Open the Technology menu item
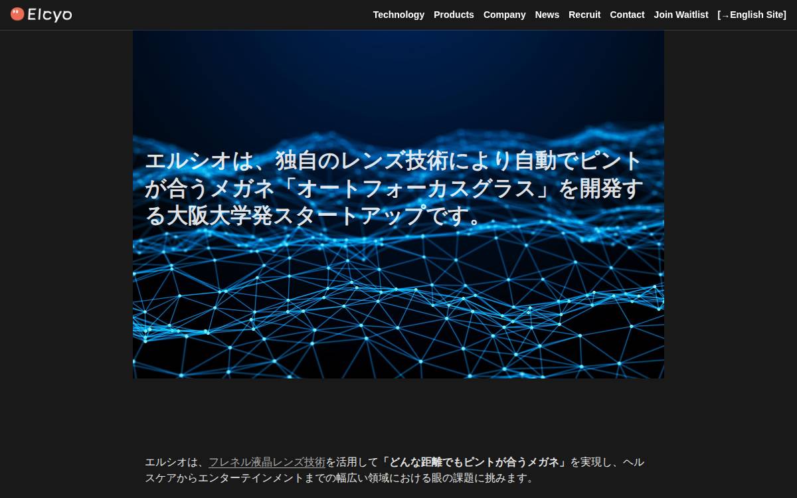The width and height of the screenshot is (797, 498). pyautogui.click(x=398, y=15)
